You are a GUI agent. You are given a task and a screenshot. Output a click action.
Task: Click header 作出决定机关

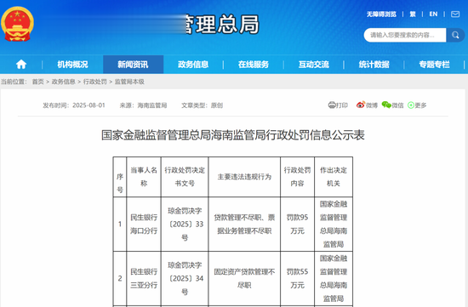pos(334,177)
